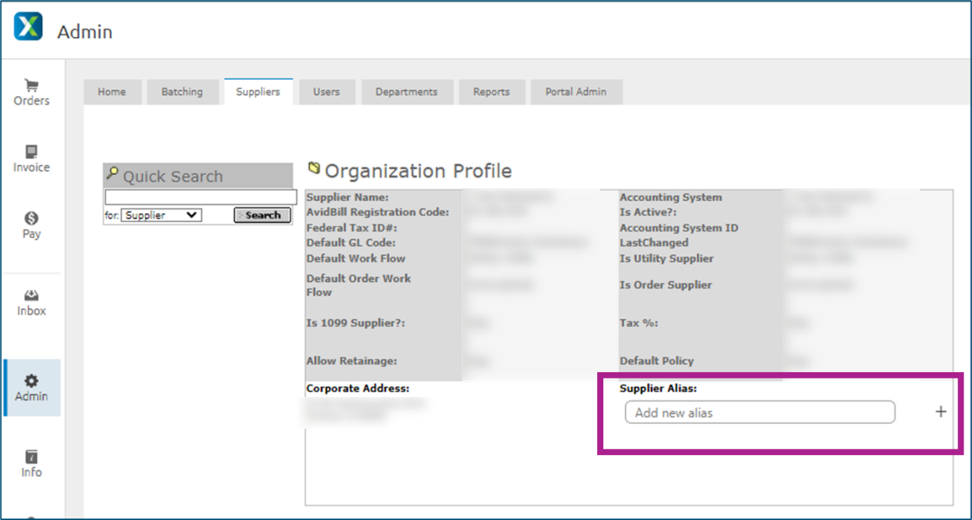Click the Default Work Flow label
972x520 pixels.
(356, 258)
